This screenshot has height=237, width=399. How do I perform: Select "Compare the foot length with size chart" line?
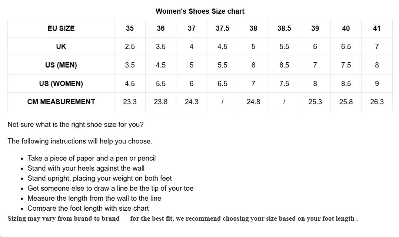click(88, 208)
